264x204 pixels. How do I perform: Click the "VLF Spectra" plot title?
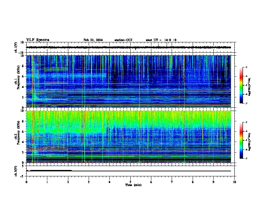(x=38, y=40)
